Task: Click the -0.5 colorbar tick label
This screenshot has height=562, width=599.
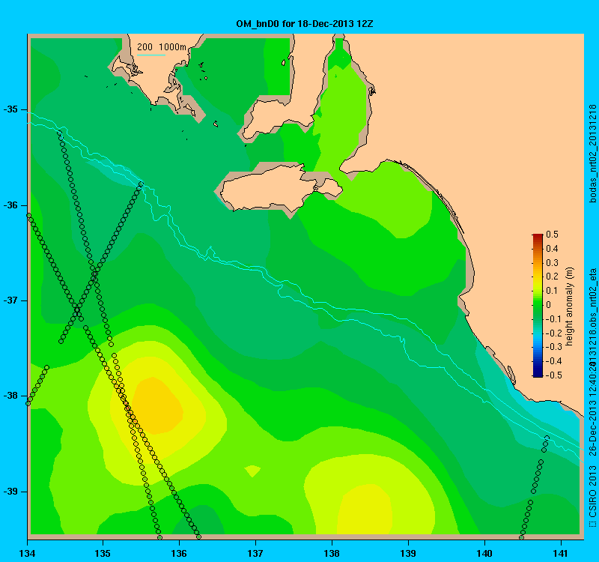Action: [553, 375]
